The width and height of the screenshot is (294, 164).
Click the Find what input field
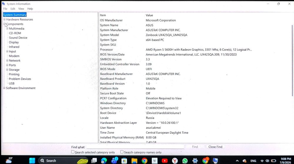tap(135, 147)
